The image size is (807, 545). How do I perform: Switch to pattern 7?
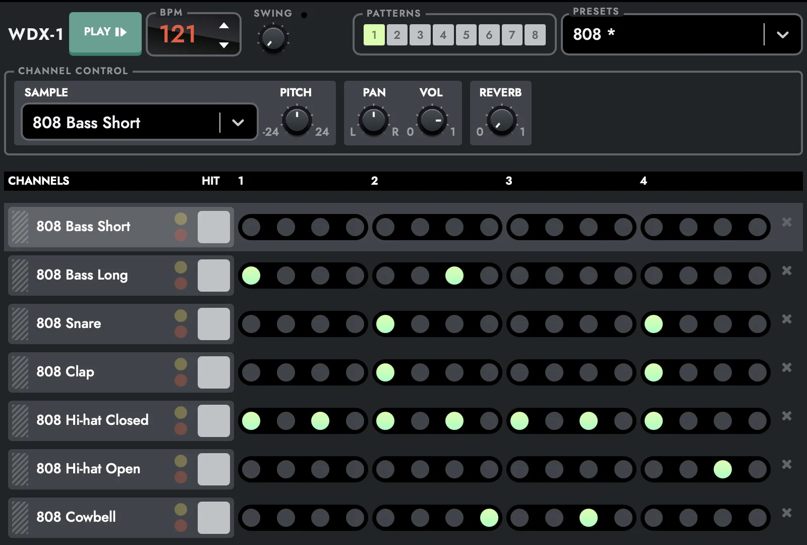(511, 34)
